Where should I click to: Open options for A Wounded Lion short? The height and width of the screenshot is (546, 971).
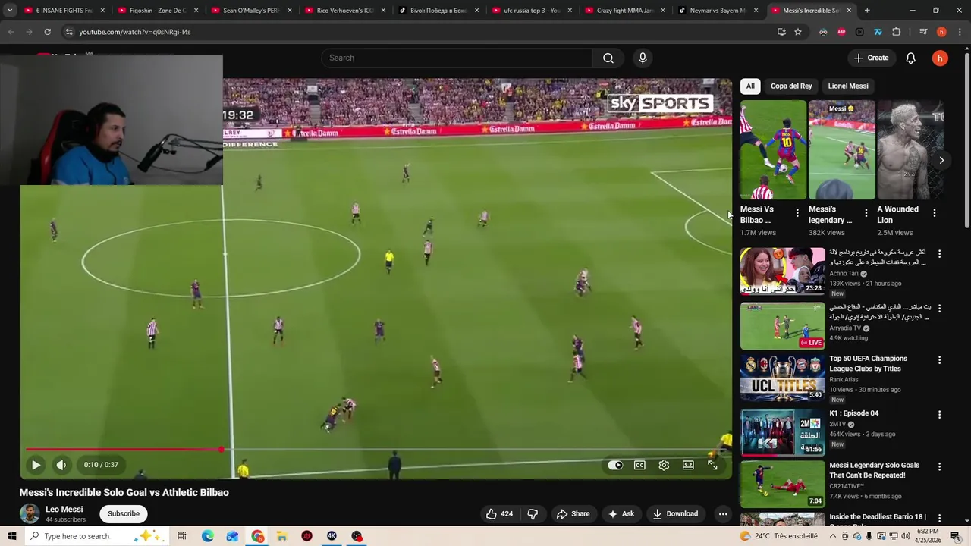934,213
